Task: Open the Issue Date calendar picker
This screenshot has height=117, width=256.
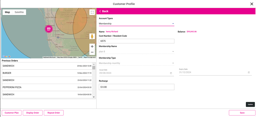Action: pos(171,73)
